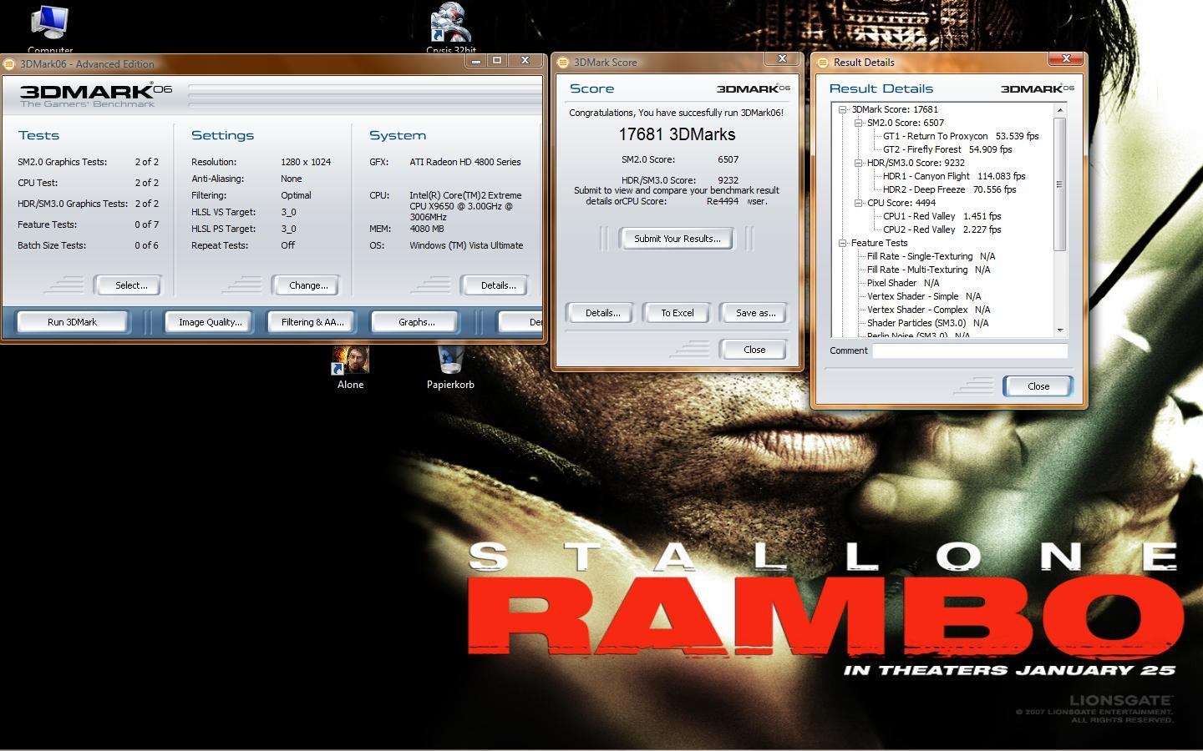Screen dimensions: 1203x751
Task: Collapse the CPU Score: 4494 node
Action: pyautogui.click(x=858, y=203)
